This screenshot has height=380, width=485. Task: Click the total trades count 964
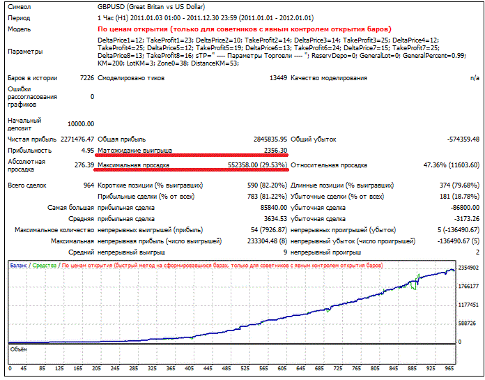[88, 185]
